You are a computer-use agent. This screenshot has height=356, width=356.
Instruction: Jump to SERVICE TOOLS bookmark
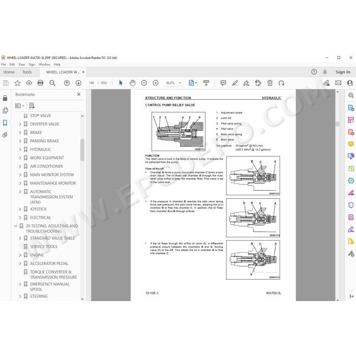point(44,247)
